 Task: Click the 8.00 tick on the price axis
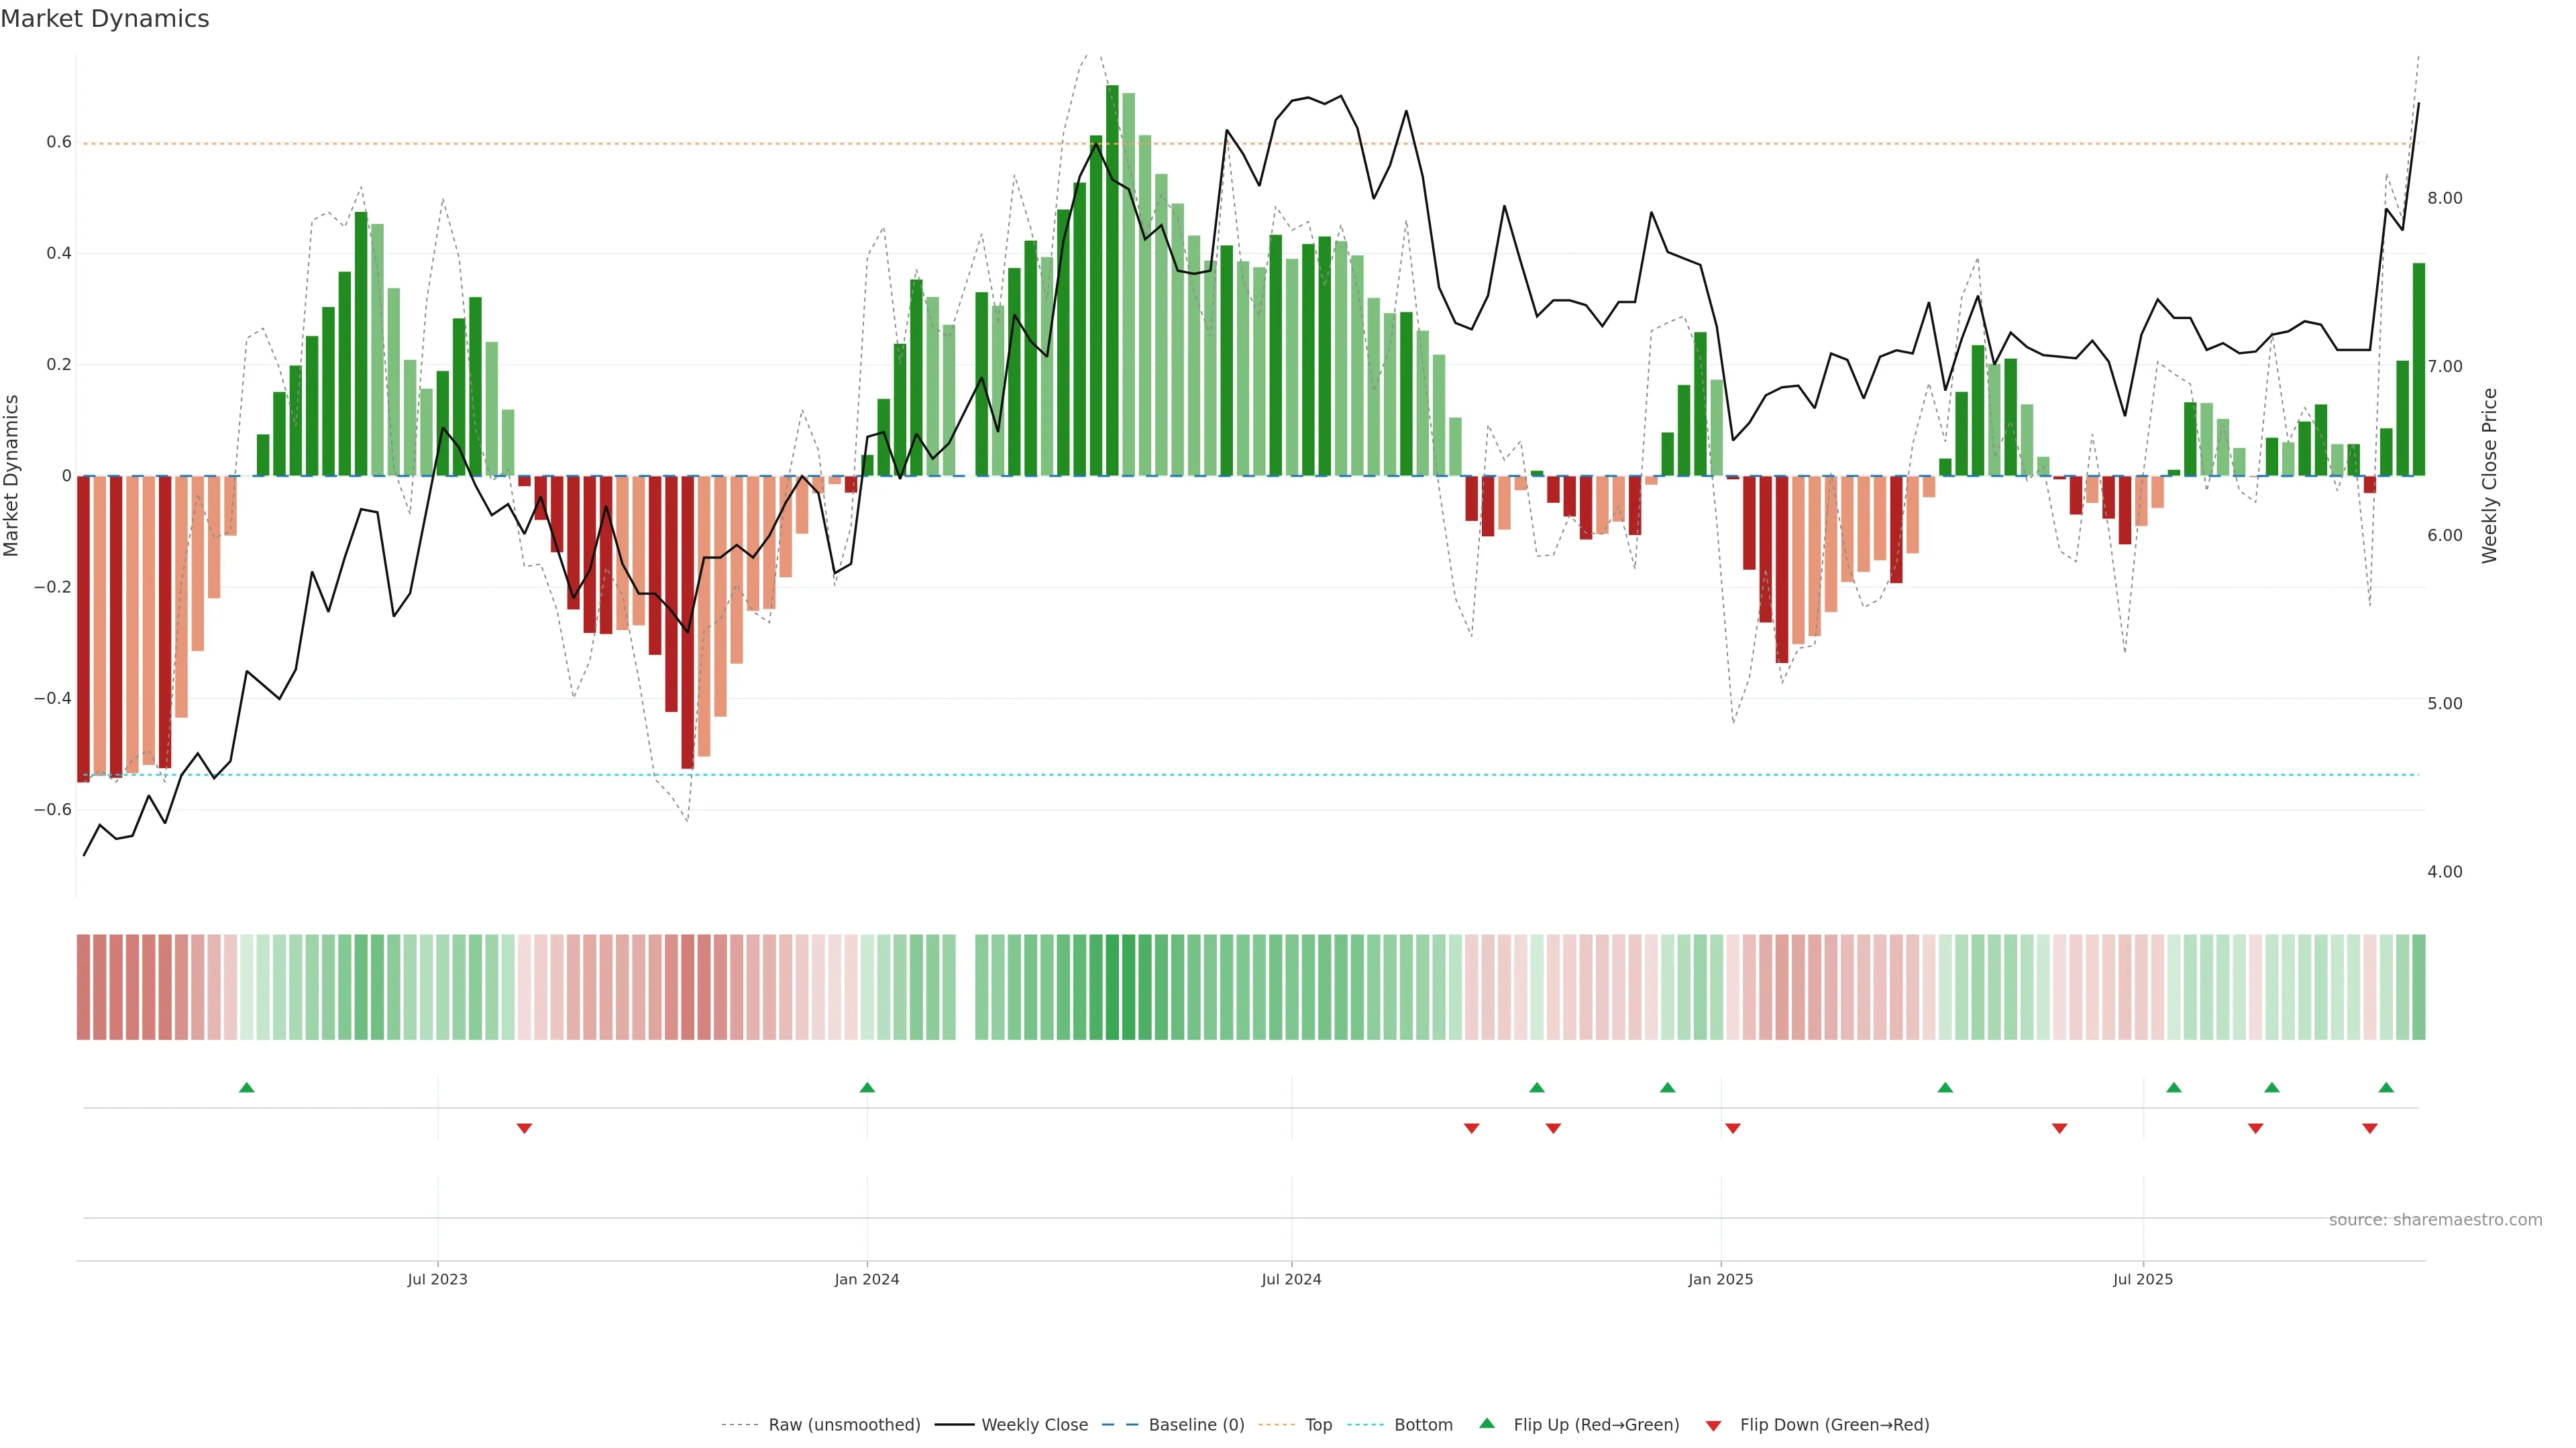(x=2444, y=198)
